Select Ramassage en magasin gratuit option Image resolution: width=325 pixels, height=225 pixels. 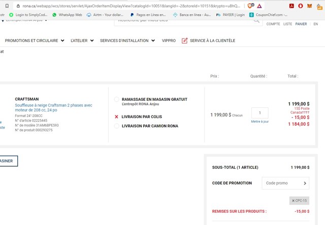[x=117, y=99]
